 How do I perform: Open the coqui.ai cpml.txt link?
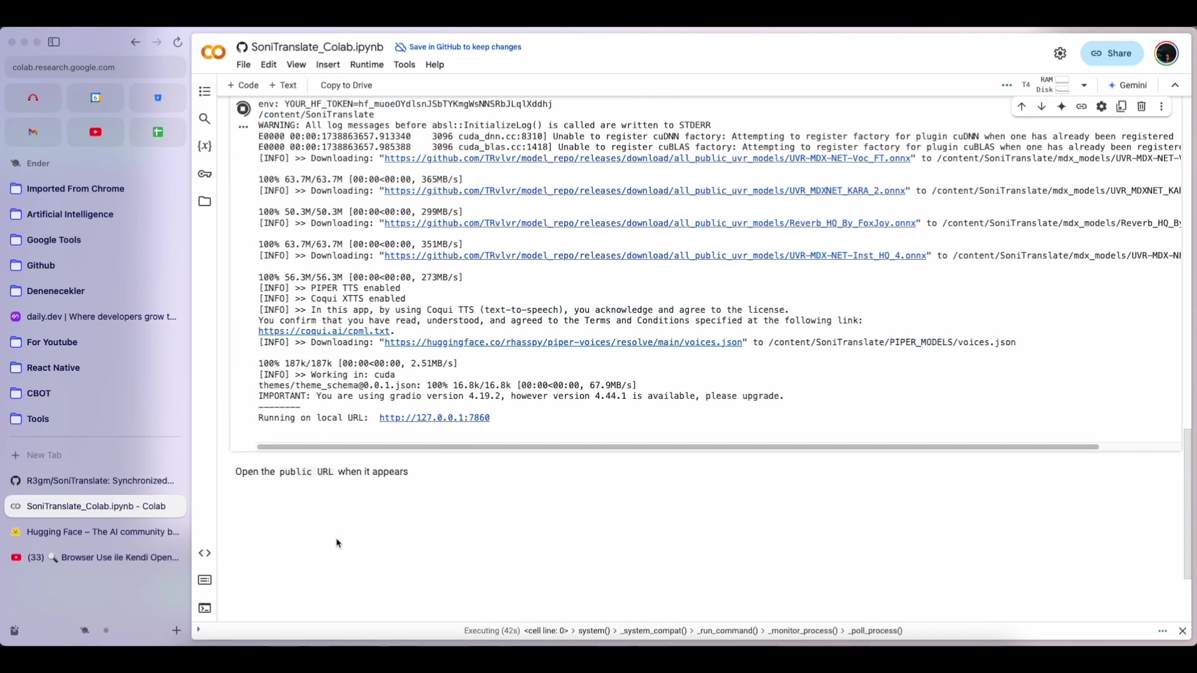[324, 332]
